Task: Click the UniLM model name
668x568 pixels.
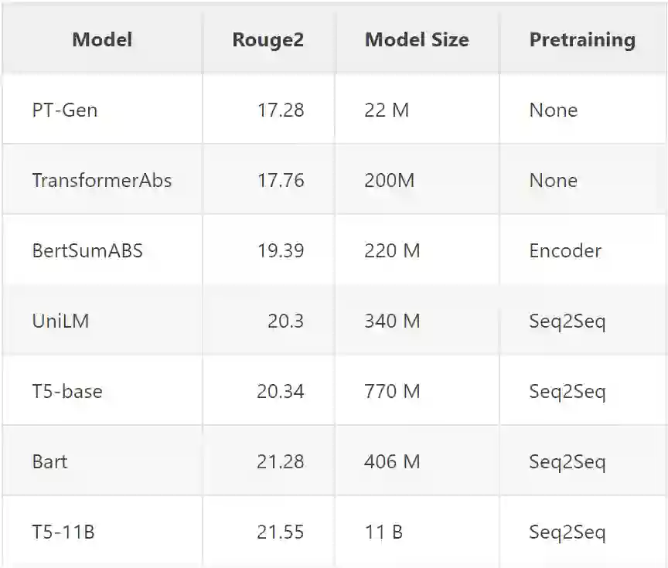Action: pos(60,321)
